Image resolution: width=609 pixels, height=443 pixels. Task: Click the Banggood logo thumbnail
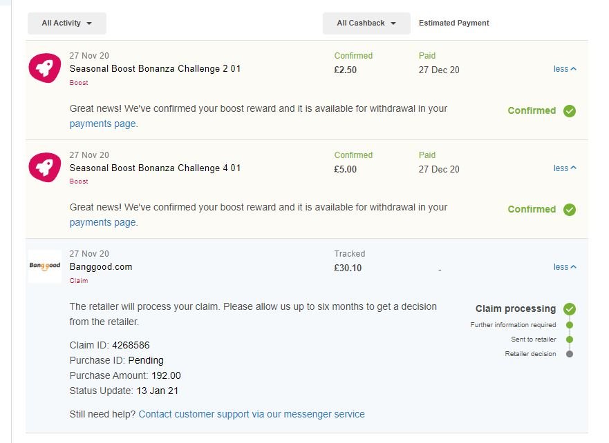pos(45,266)
